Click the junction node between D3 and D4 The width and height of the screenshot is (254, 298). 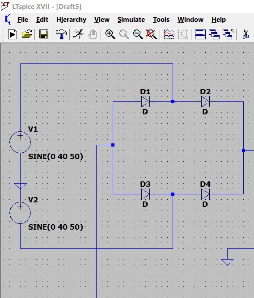(x=173, y=194)
